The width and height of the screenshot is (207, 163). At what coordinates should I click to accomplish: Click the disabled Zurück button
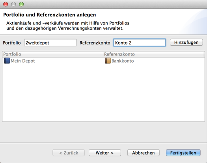click(69, 153)
